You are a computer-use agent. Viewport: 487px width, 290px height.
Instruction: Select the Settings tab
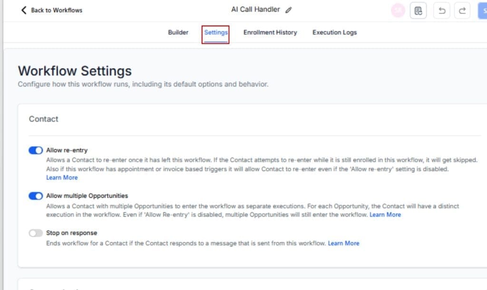(216, 32)
